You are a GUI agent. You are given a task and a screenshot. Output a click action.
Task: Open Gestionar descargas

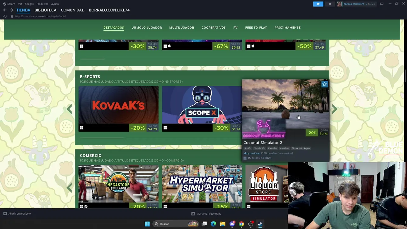206,214
